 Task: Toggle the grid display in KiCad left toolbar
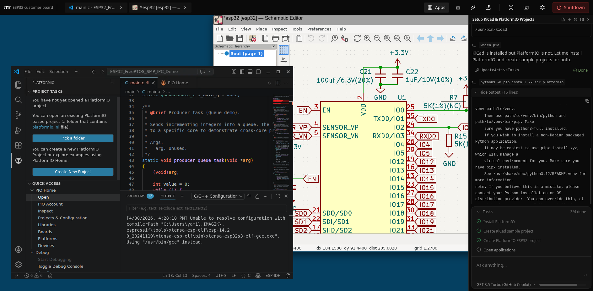[x=284, y=50]
